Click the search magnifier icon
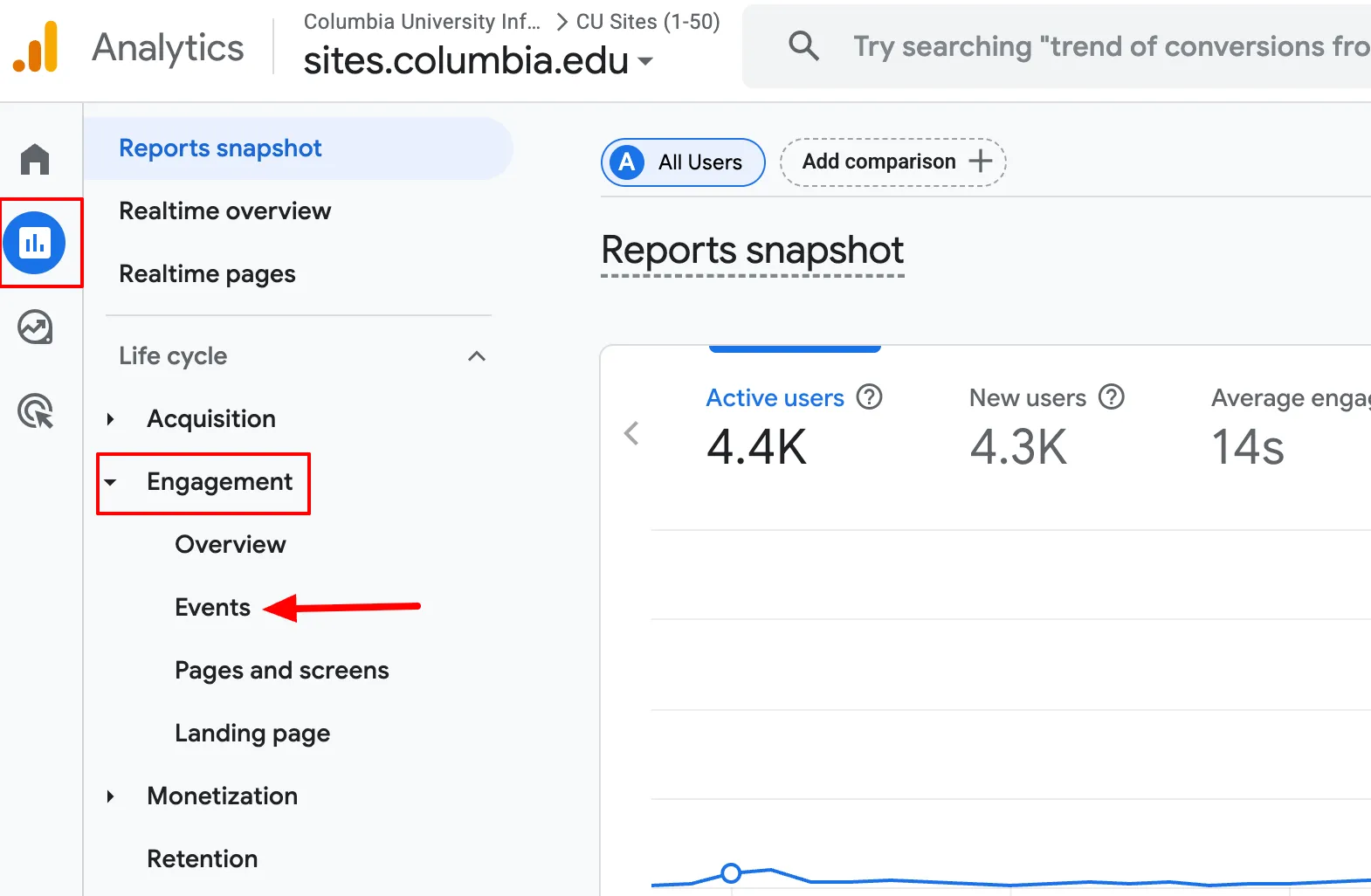This screenshot has width=1371, height=896. pyautogui.click(x=803, y=45)
